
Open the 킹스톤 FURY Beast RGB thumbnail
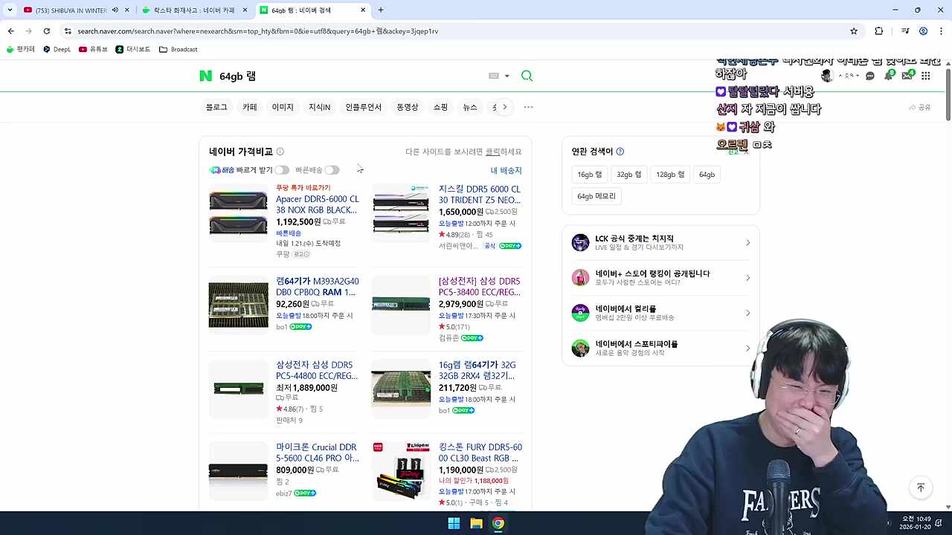point(401,471)
